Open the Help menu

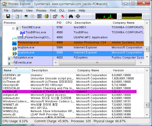tap(82, 10)
